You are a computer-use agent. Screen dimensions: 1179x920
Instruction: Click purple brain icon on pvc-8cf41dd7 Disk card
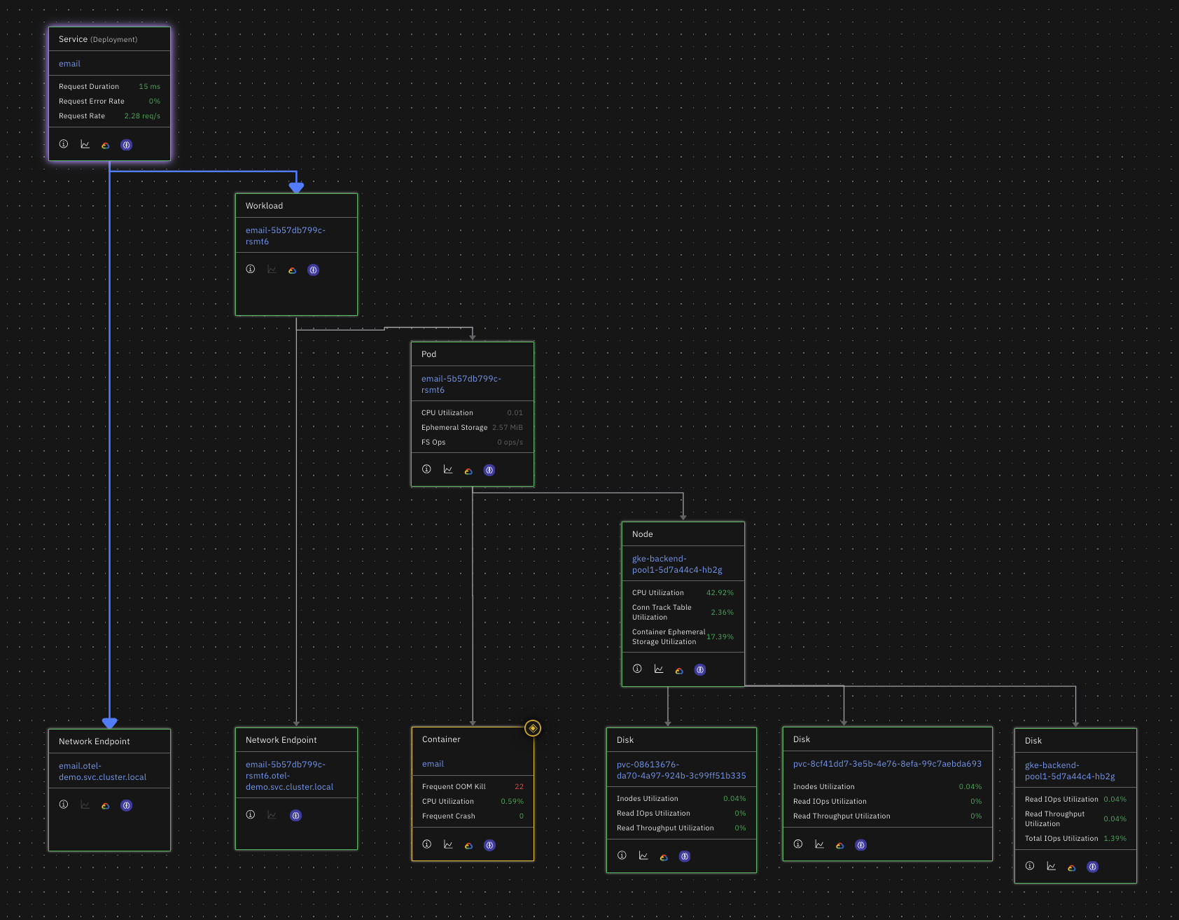861,846
